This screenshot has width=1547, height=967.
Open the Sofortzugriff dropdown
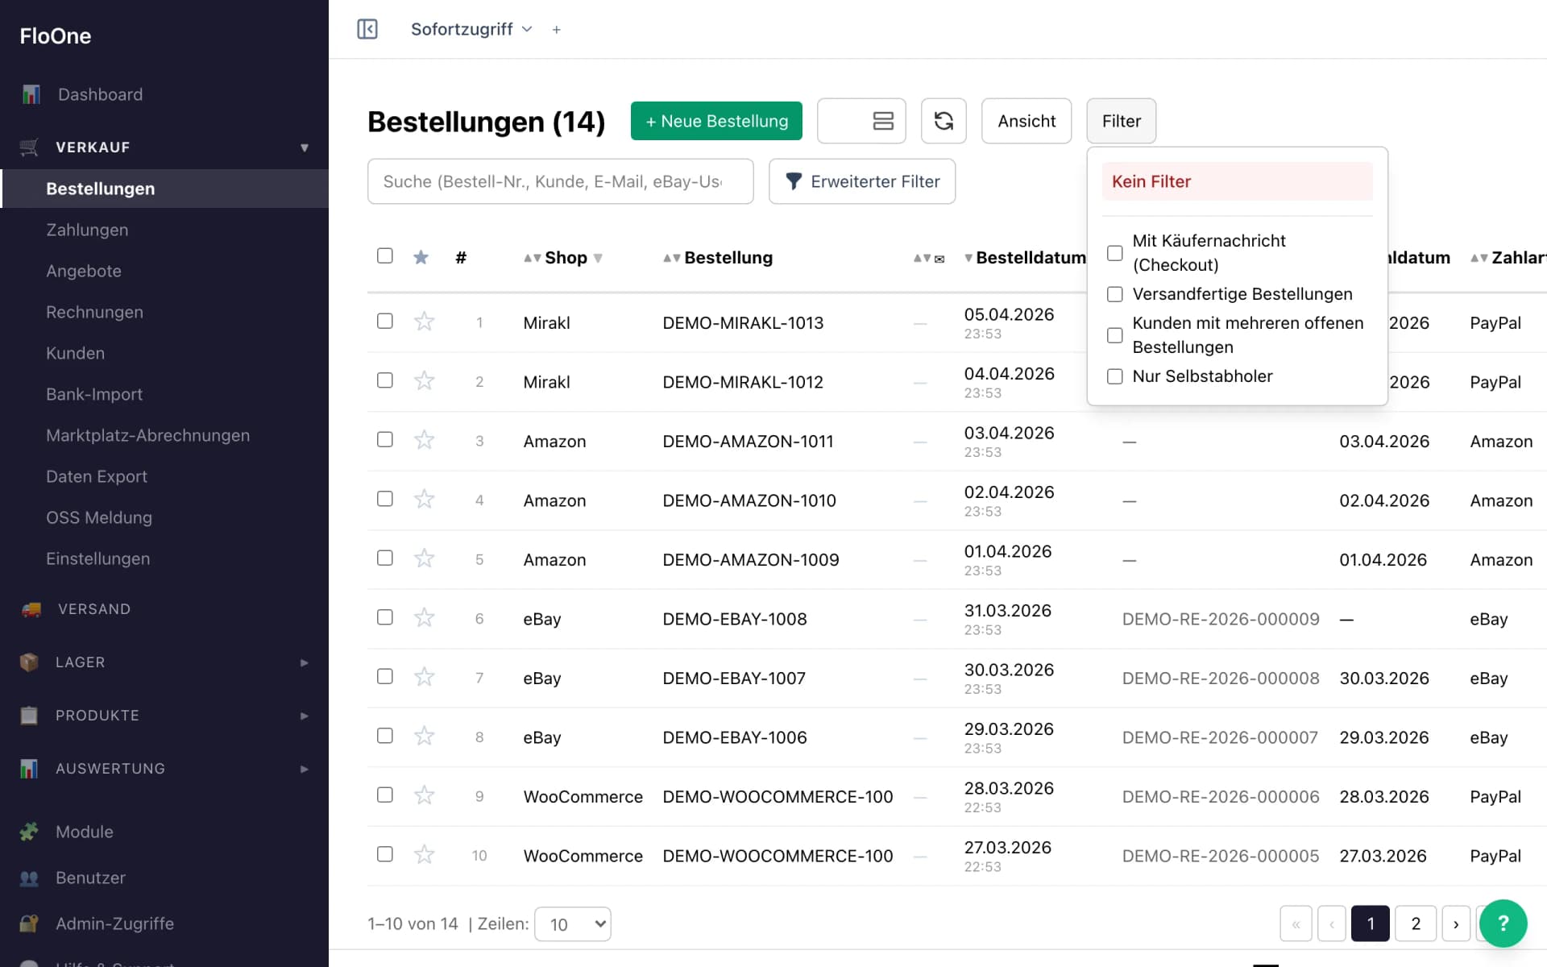[x=471, y=29]
